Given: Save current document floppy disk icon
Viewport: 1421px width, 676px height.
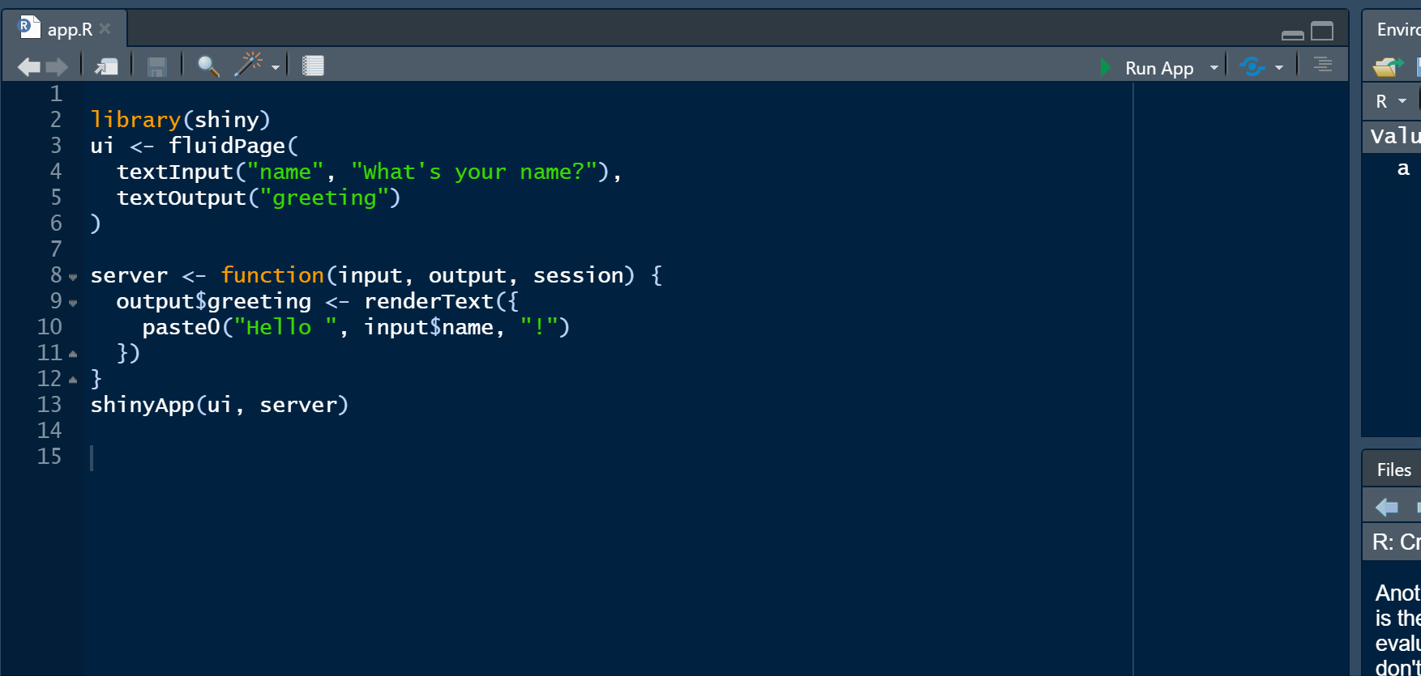Looking at the screenshot, I should [x=157, y=66].
